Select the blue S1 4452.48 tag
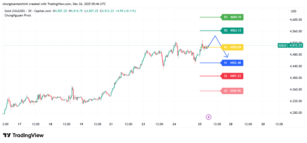The image size is (307, 143). (x=232, y=63)
